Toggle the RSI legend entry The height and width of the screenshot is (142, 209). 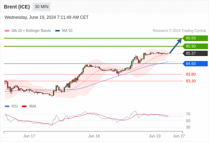tap(11, 106)
